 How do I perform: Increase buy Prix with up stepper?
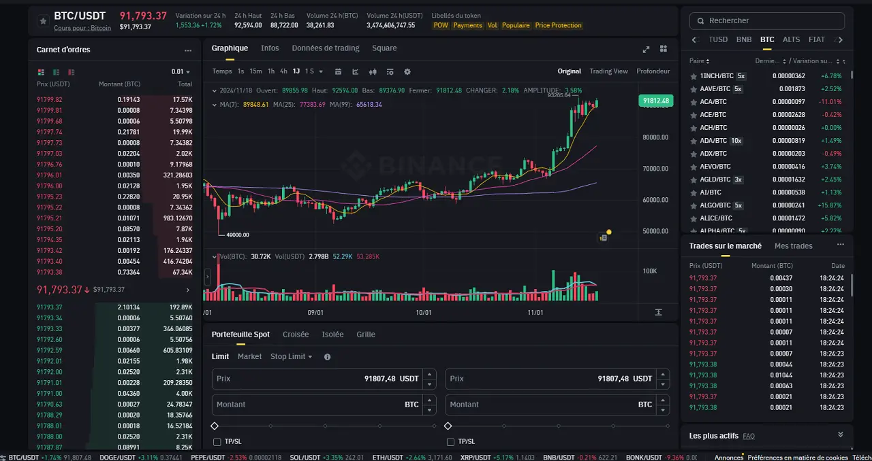pyautogui.click(x=429, y=374)
